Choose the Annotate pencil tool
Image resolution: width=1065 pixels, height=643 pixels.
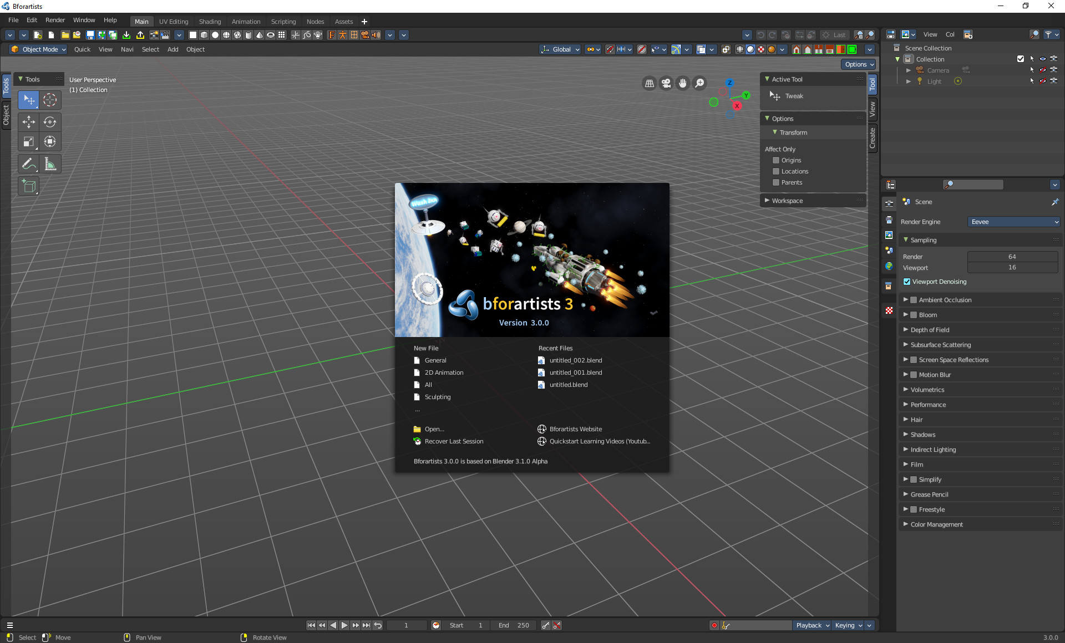pos(29,164)
